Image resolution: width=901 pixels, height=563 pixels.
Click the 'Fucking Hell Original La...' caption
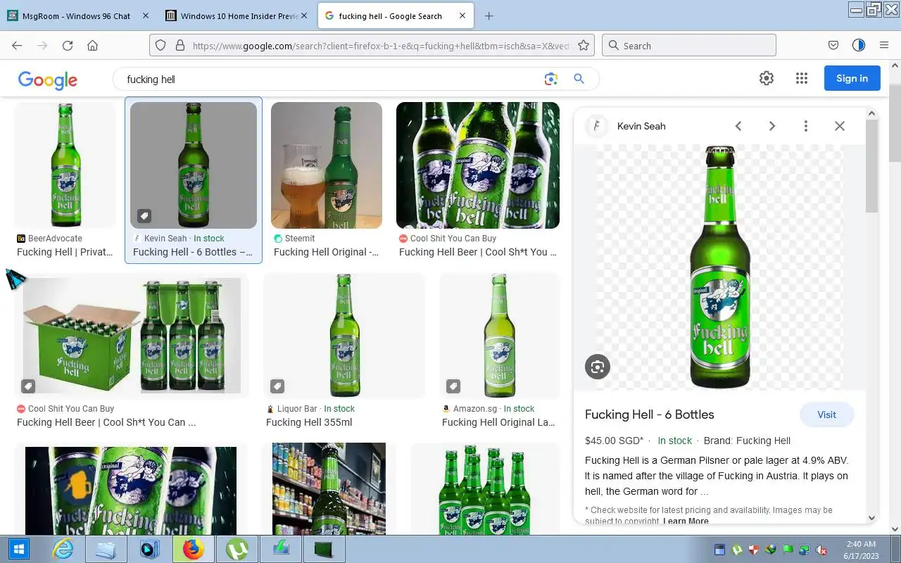click(498, 422)
